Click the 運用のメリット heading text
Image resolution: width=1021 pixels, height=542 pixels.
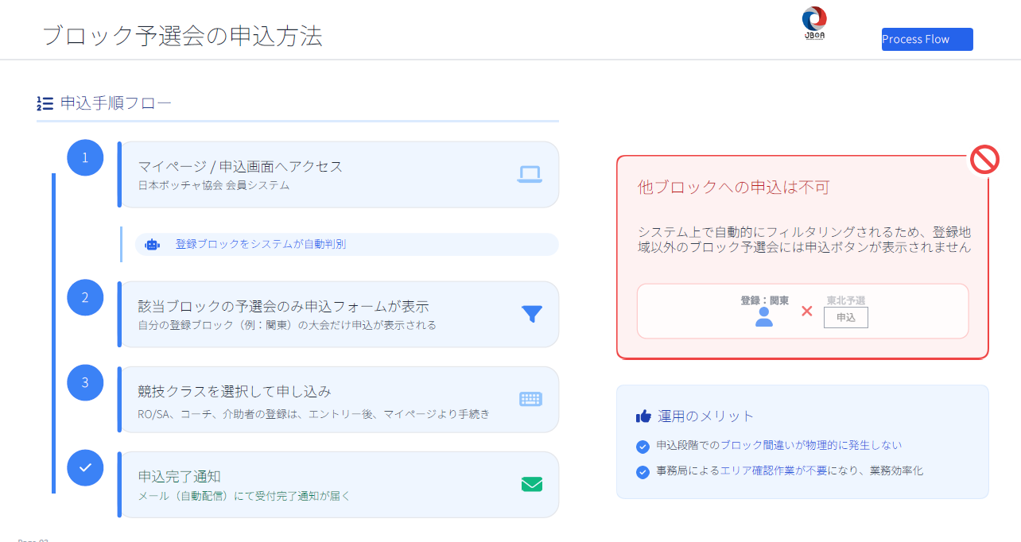(706, 416)
